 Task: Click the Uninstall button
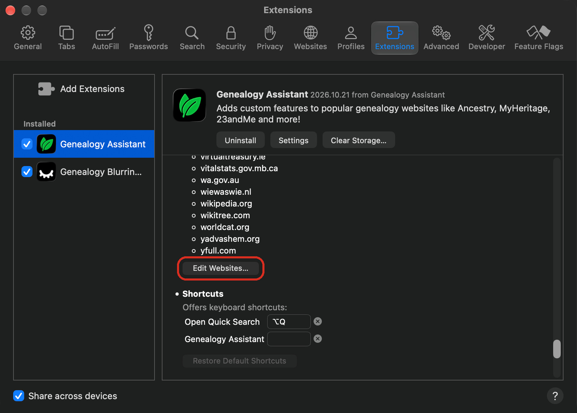[x=240, y=140]
